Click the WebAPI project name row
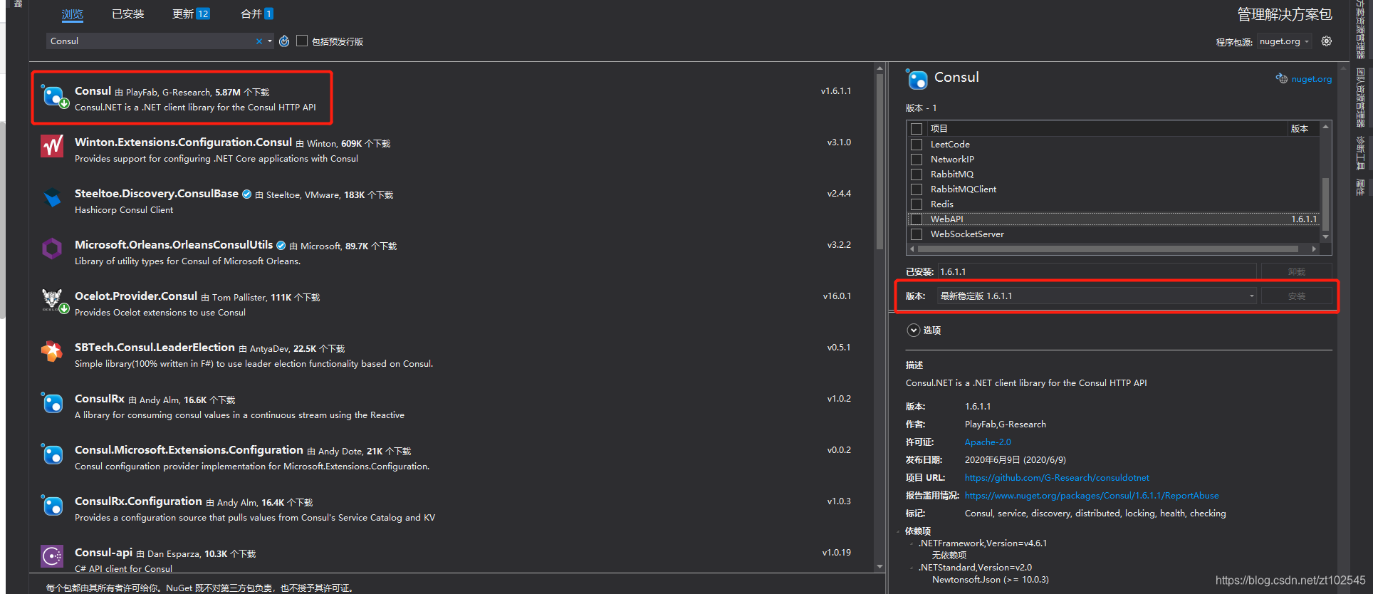Viewport: 1373px width, 594px height. click(1114, 219)
